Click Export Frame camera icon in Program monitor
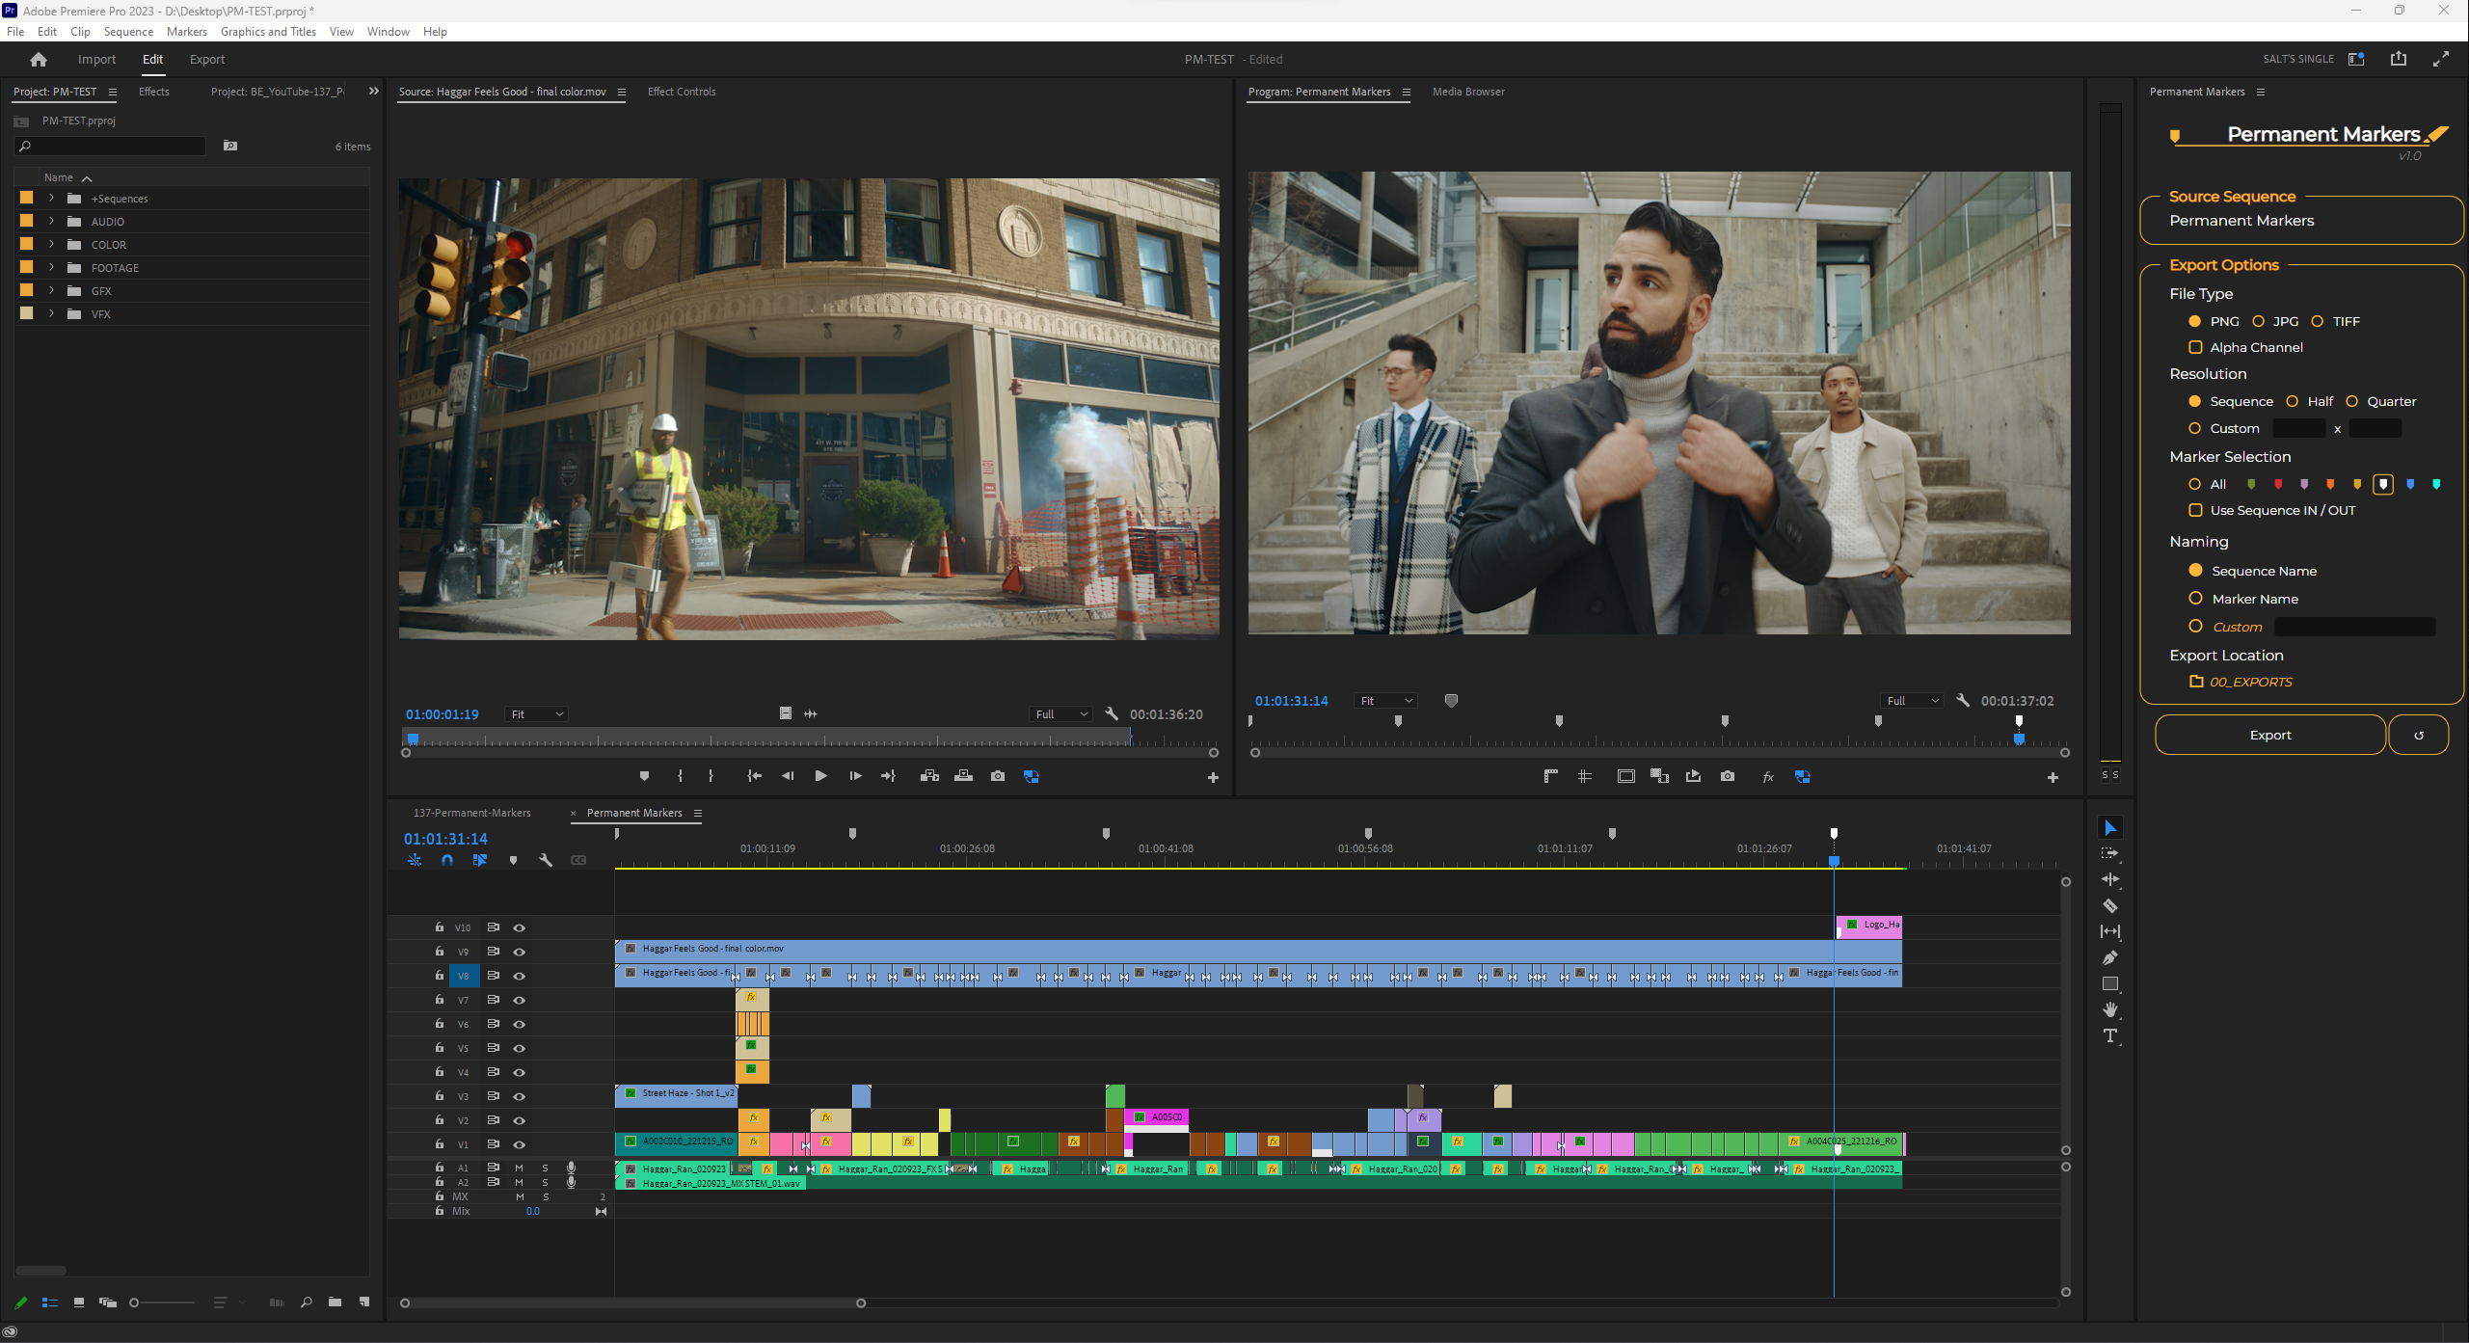This screenshot has width=2469, height=1343. pyautogui.click(x=1727, y=776)
